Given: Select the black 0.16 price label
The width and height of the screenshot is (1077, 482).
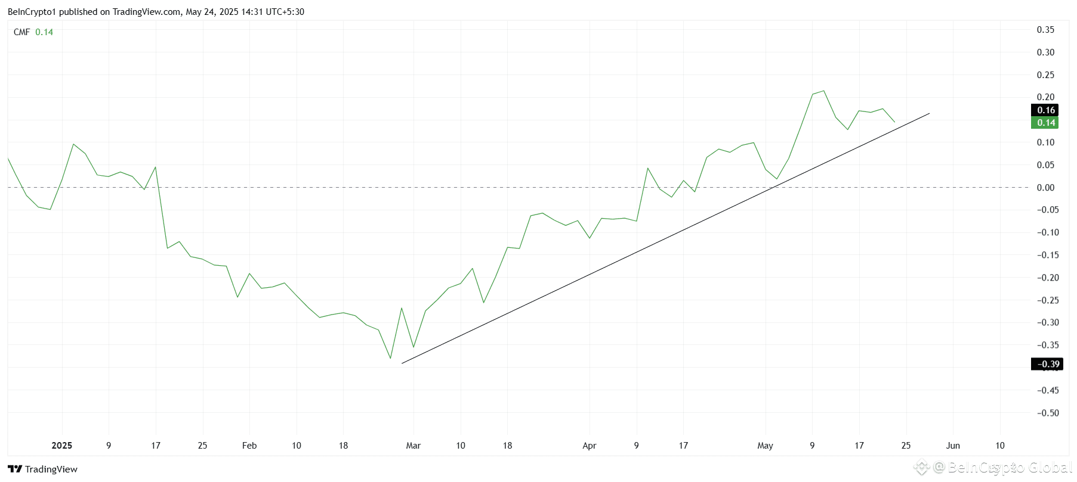Looking at the screenshot, I should 1045,110.
